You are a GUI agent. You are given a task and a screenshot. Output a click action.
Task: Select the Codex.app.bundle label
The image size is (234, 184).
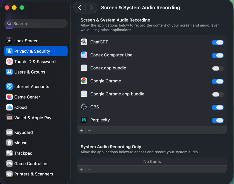108,68
